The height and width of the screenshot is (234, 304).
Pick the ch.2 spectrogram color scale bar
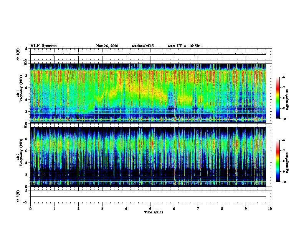278,161
